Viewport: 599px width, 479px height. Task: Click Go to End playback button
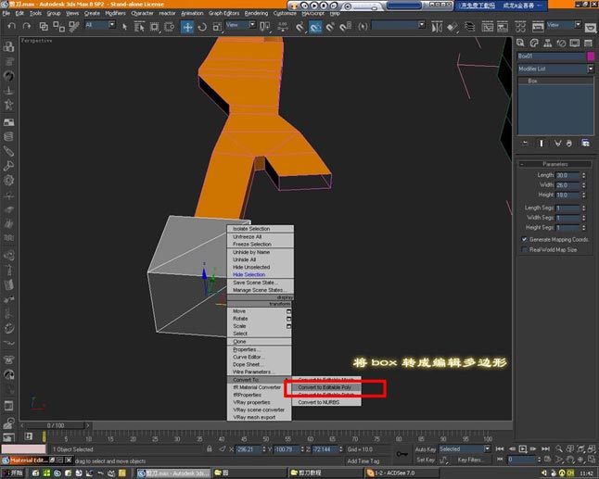[x=545, y=448]
